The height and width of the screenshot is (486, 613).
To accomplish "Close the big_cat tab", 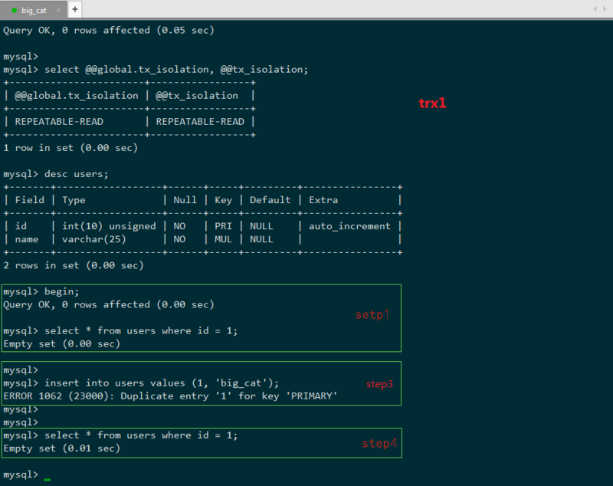I will [58, 10].
